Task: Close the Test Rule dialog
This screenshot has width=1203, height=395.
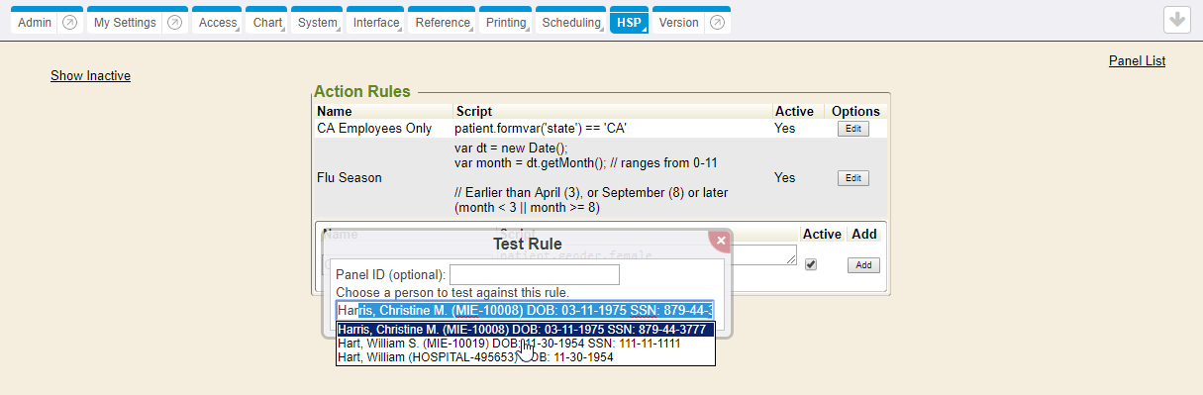Action: (721, 241)
